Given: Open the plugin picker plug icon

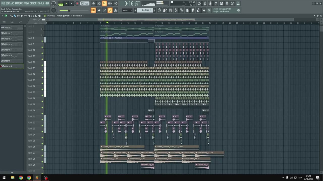Looking at the screenshot, I should click(193, 10).
